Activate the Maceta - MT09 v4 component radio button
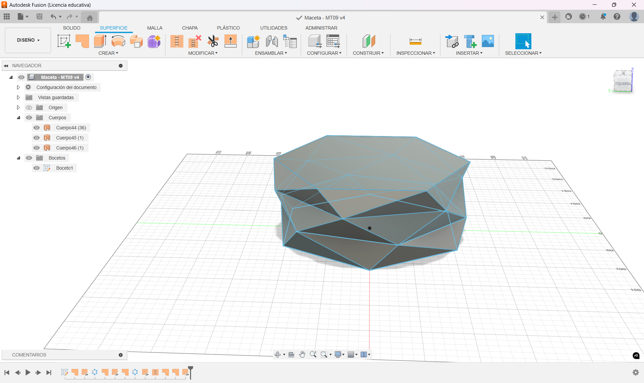Viewport: 644px width, 383px height. (x=88, y=77)
